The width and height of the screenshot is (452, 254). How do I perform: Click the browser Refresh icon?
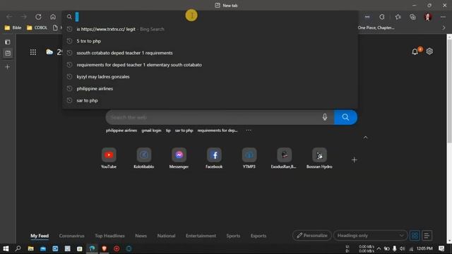[x=38, y=17]
